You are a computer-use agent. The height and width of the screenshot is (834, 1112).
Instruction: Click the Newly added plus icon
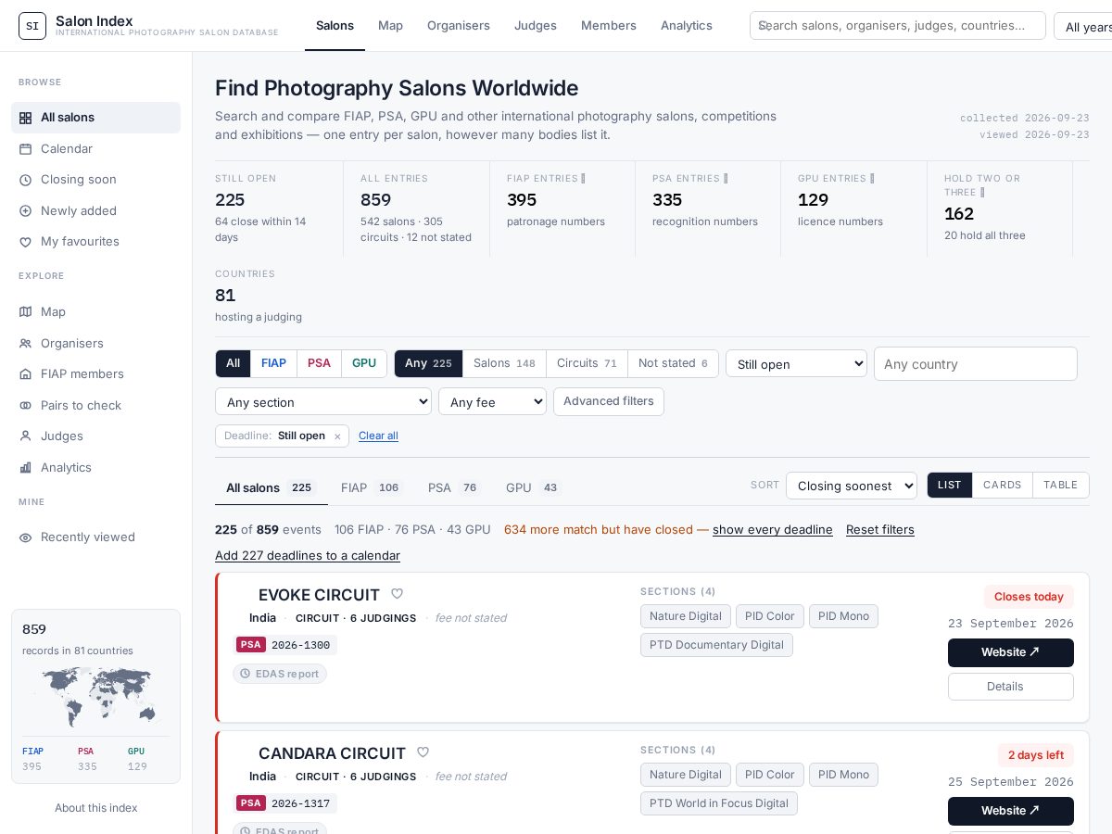pyautogui.click(x=26, y=211)
